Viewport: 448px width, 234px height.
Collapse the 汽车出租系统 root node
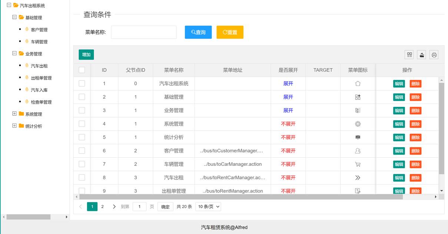pyautogui.click(x=9, y=5)
